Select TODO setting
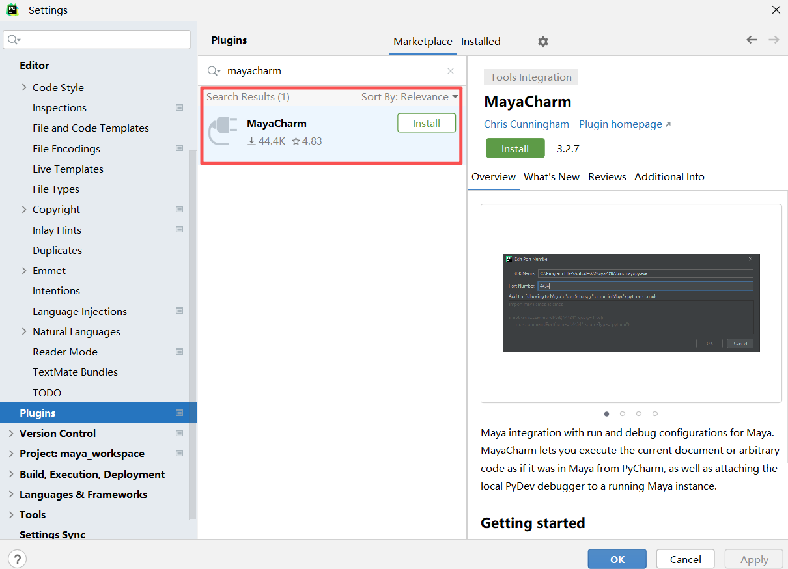Image resolution: width=788 pixels, height=569 pixels. (47, 393)
